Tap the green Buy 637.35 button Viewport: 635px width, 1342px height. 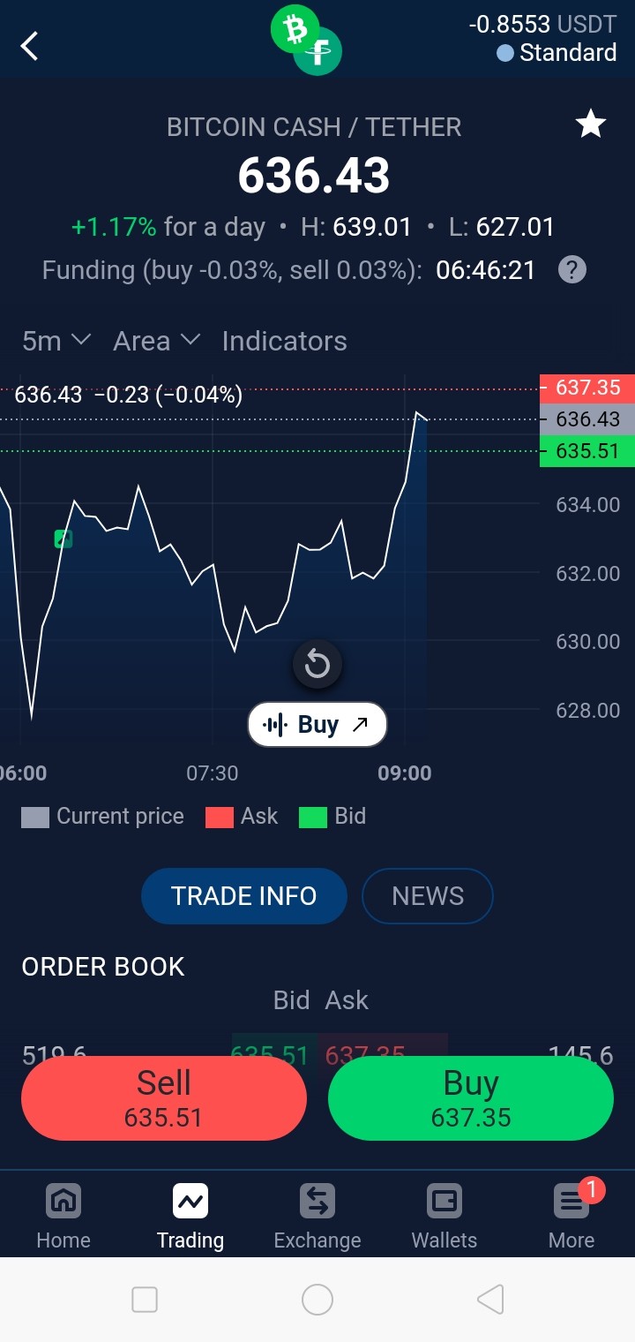[x=471, y=1098]
